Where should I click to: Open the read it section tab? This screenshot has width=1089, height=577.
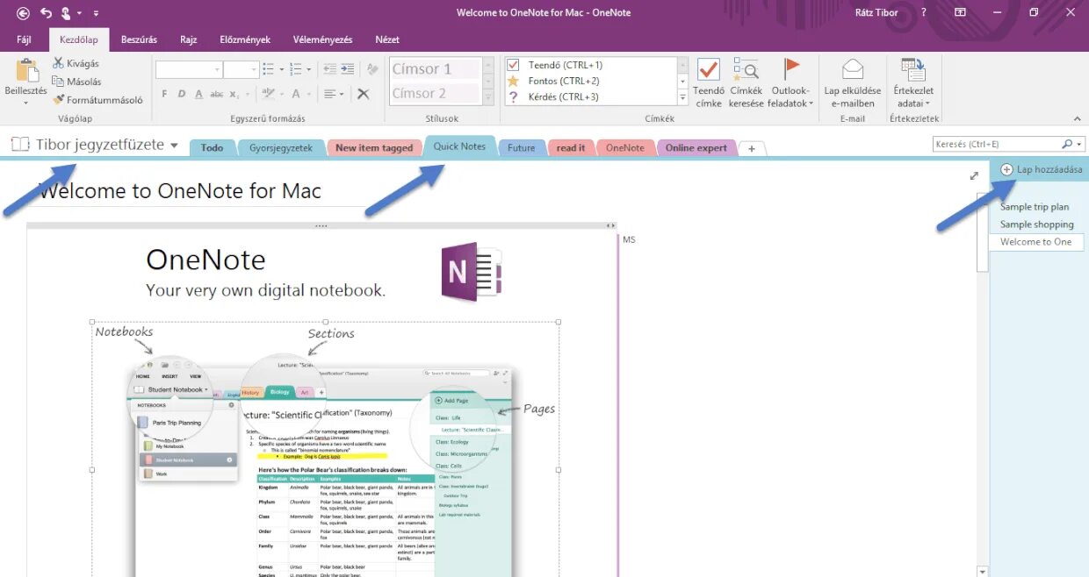point(571,147)
